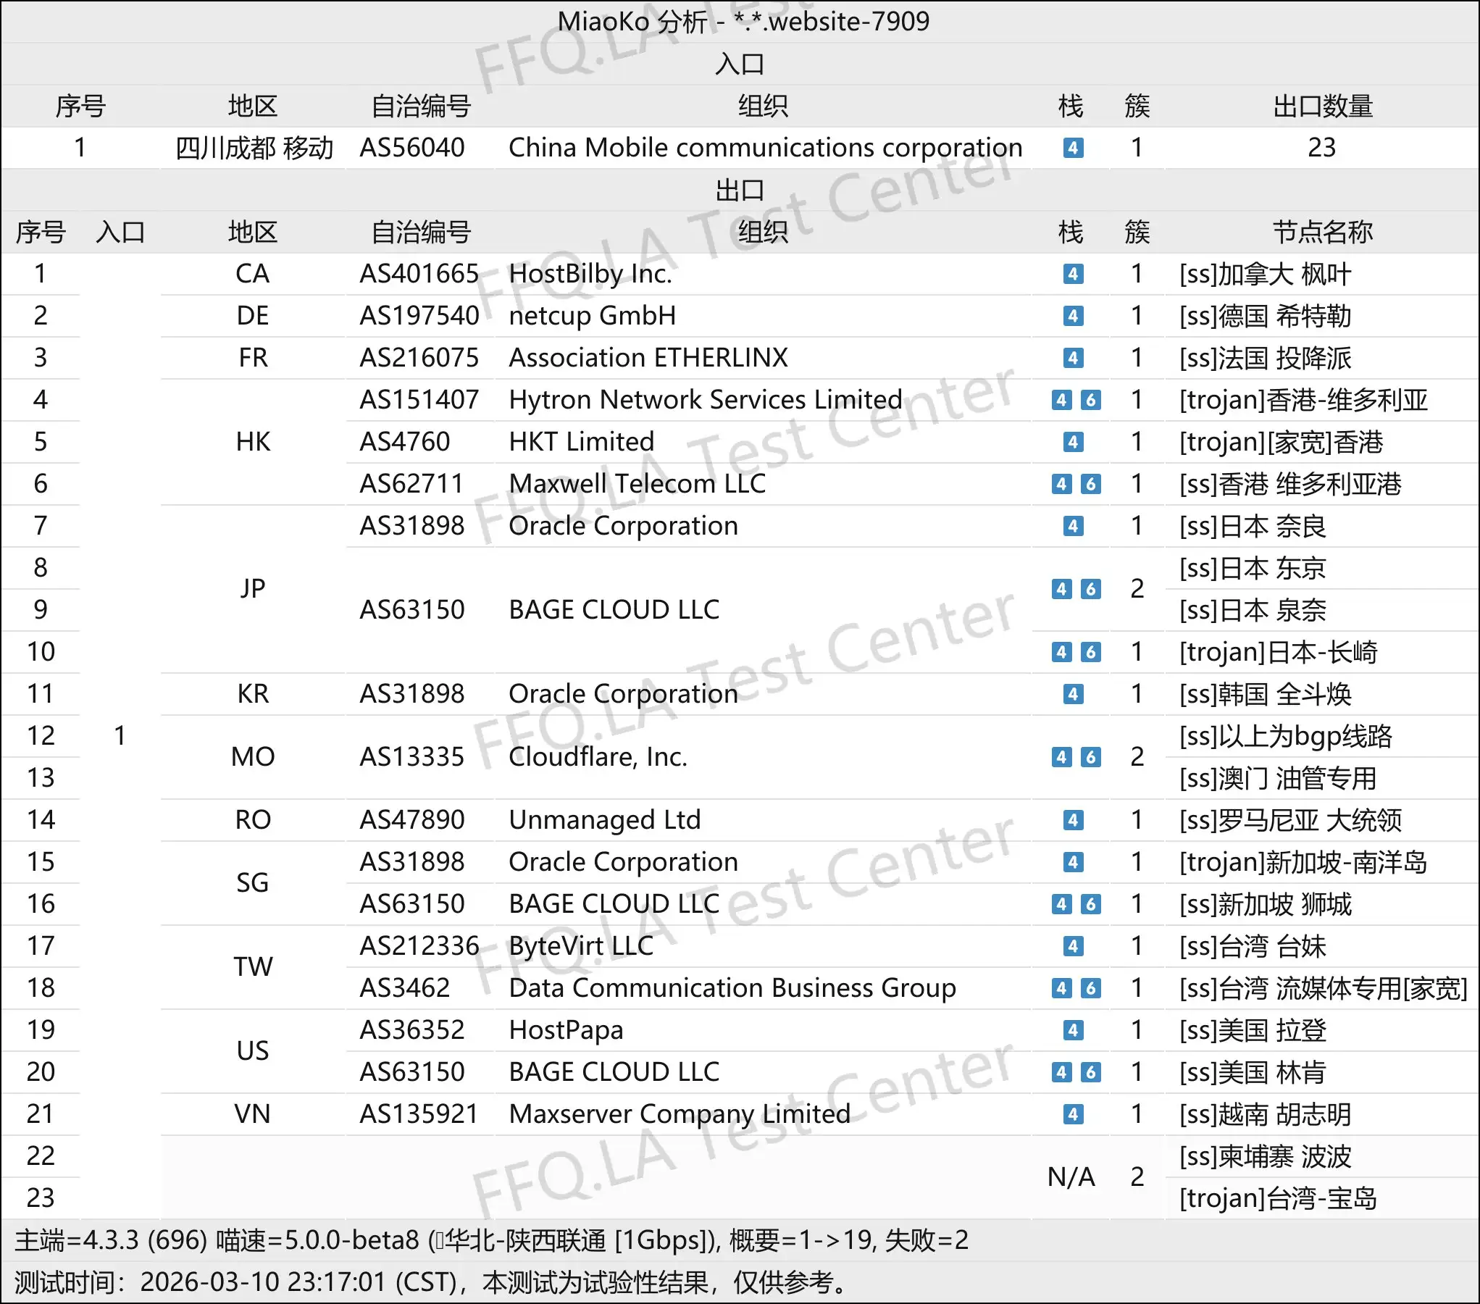
Task: Select the IPv4 badge next to AS56040 entry
Action: (1074, 148)
